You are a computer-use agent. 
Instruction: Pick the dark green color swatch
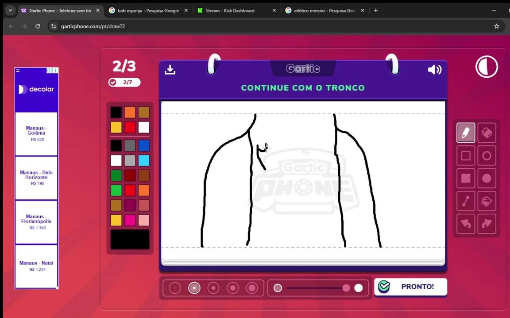[x=116, y=175]
